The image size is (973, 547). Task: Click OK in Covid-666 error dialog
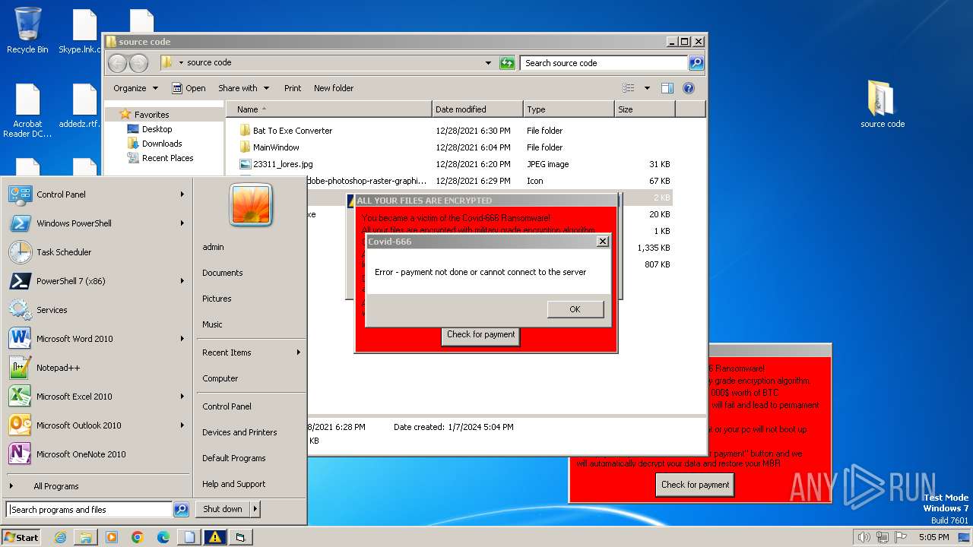pyautogui.click(x=575, y=309)
